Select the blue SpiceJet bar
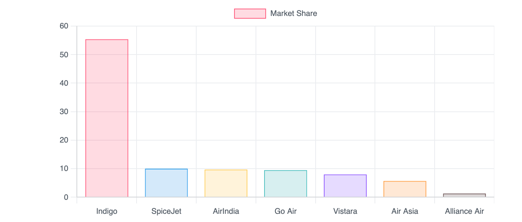 tap(166, 183)
